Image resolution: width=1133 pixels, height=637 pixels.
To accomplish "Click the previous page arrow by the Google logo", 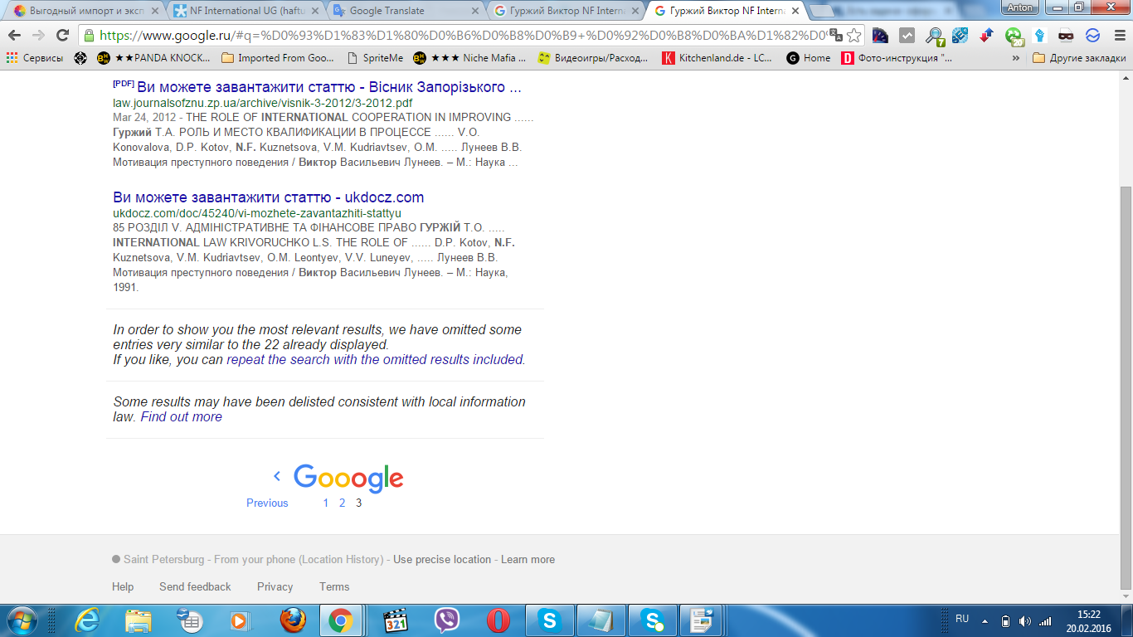I will pos(277,476).
